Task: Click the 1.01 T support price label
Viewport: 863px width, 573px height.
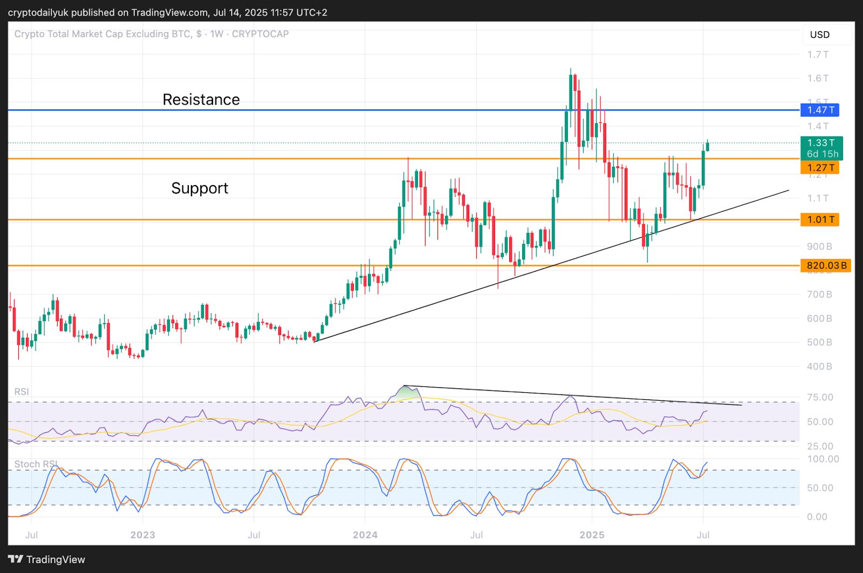Action: (820, 220)
